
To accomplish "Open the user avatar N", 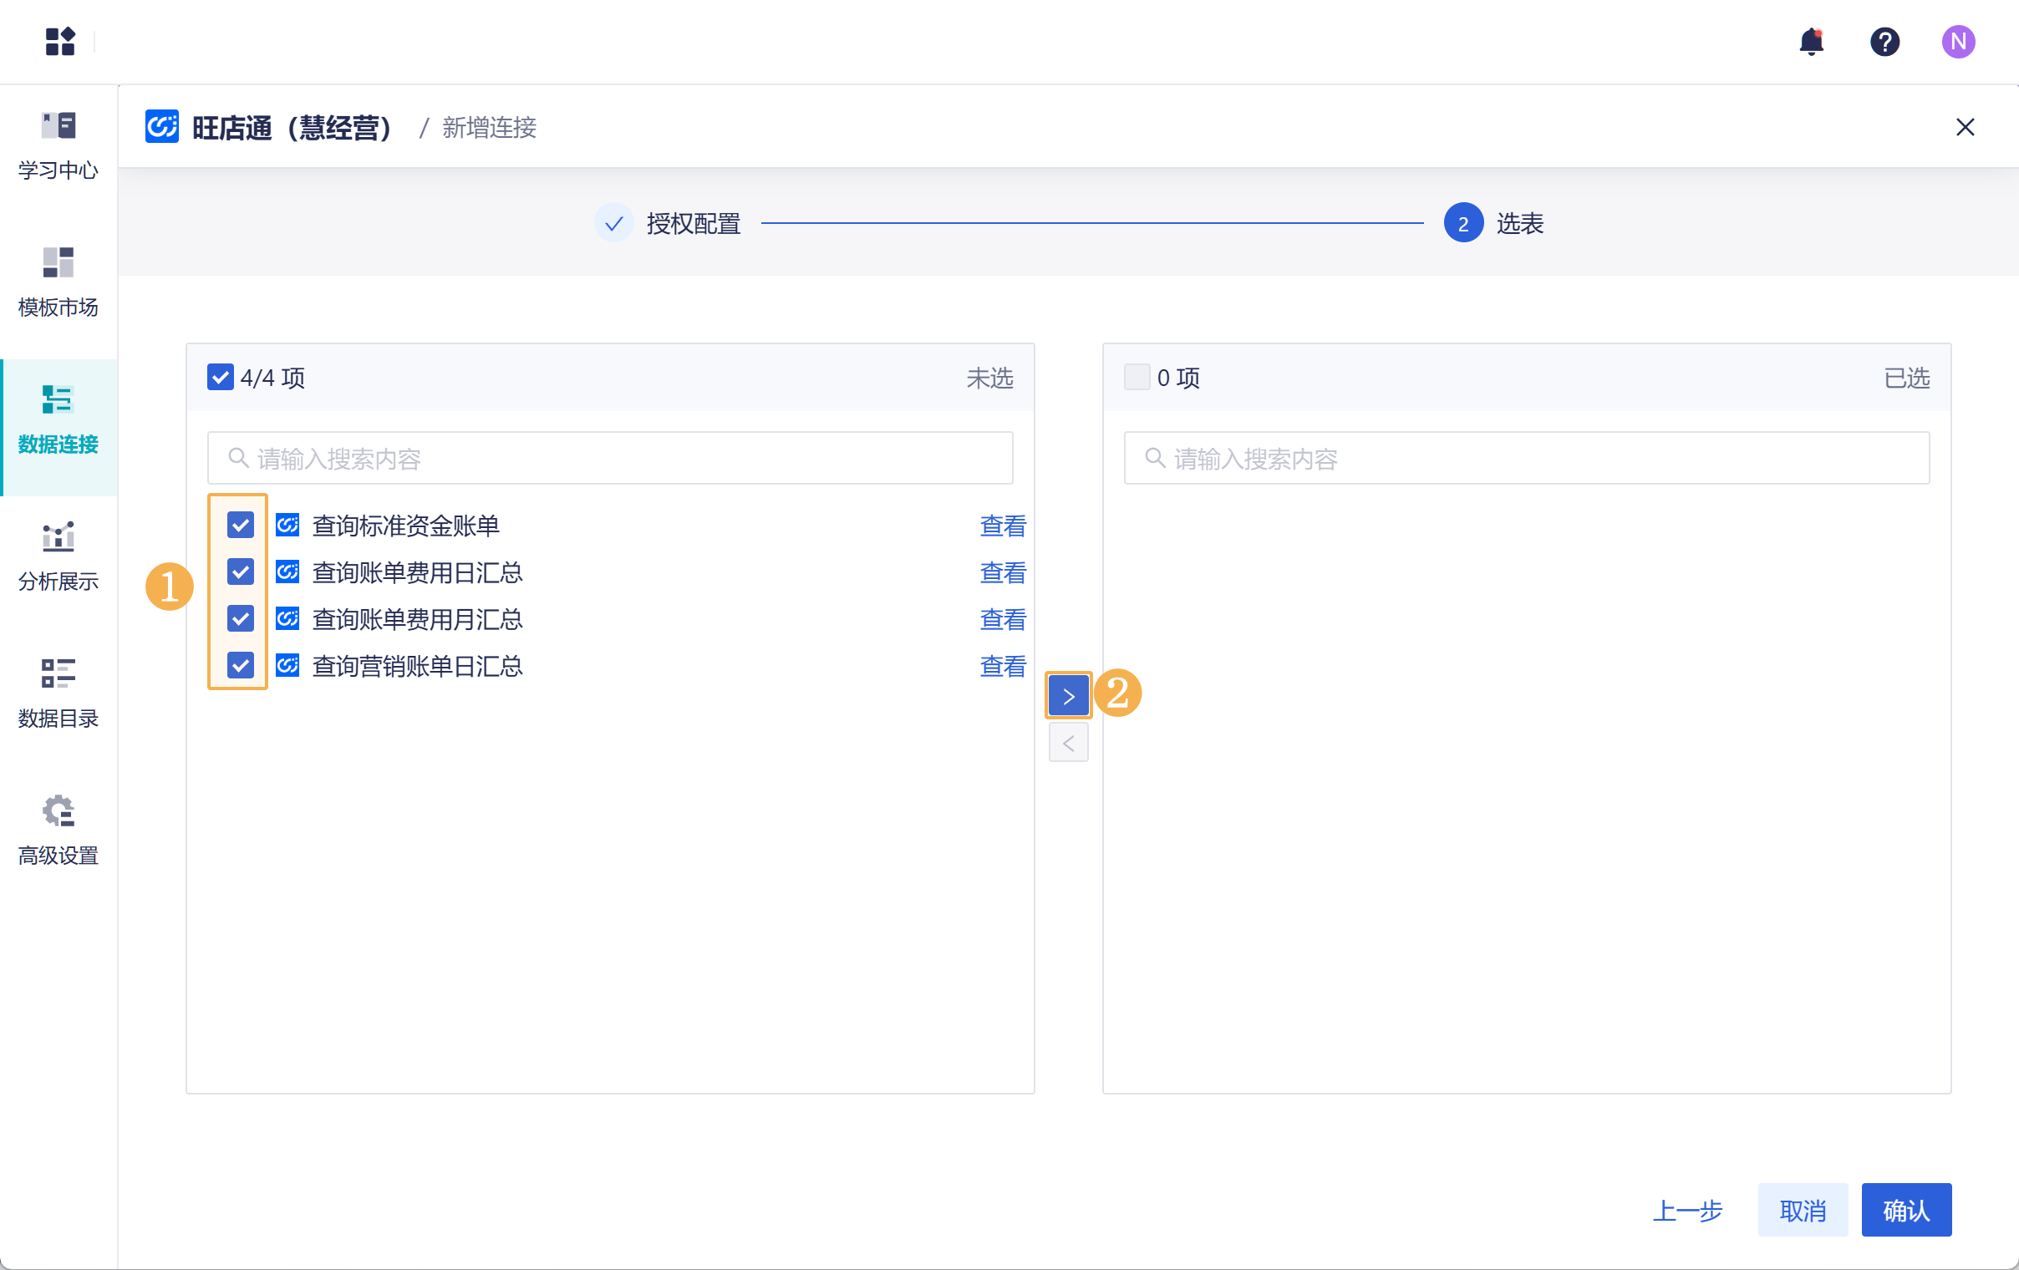I will point(1957,41).
